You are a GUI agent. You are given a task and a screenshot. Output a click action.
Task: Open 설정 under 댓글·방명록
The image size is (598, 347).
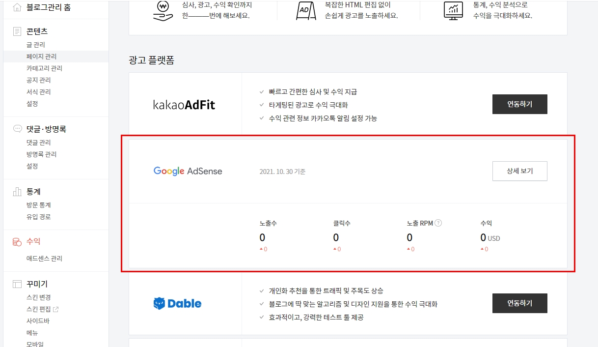(x=32, y=166)
